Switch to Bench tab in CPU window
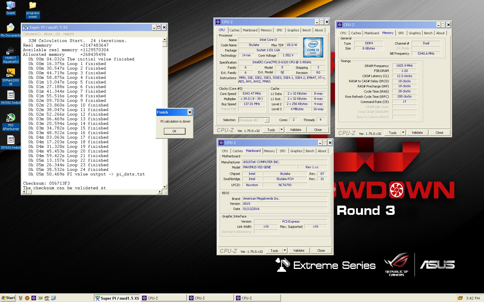484x302 pixels. (307, 30)
